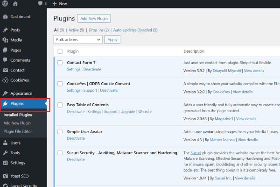Open the Bulk actions dropdown

click(78, 40)
